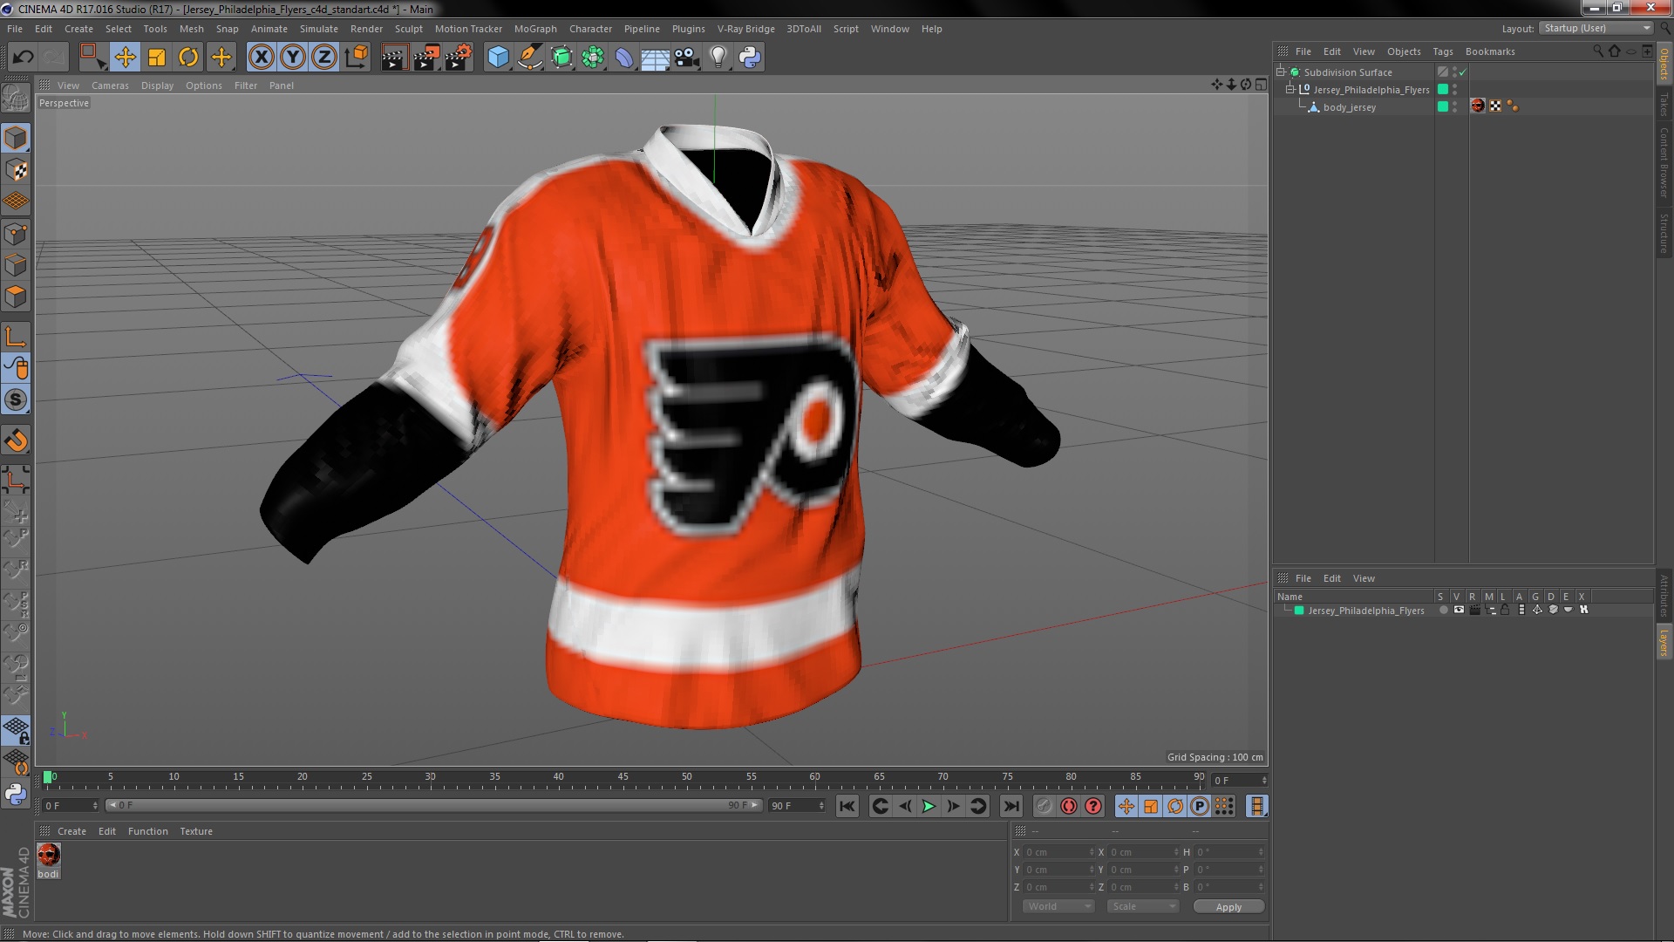The image size is (1674, 942).
Task: Add a Camera object
Action: click(x=687, y=58)
